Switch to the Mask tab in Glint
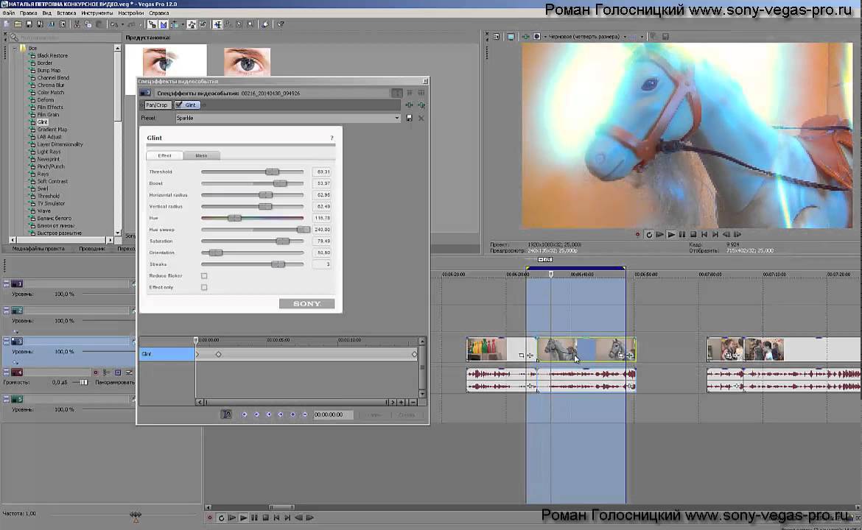Screen dimensions: 862x530 tap(201, 155)
